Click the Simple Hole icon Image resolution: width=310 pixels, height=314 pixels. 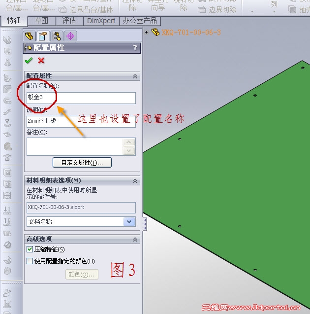point(7,184)
